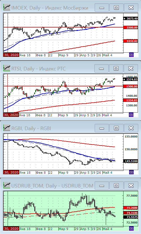Minimize the RGBI chart window
The width and height of the screenshot is (141, 234).
(x=102, y=128)
